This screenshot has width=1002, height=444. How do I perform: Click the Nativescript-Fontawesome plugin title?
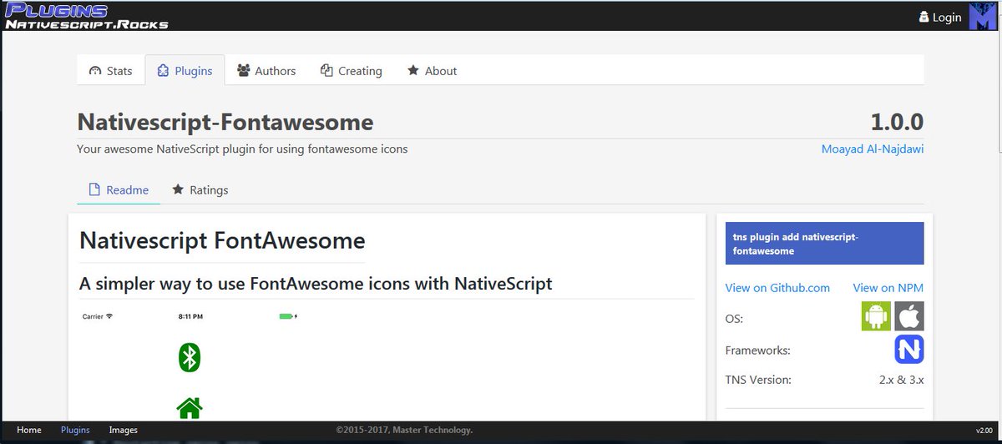[x=225, y=122]
